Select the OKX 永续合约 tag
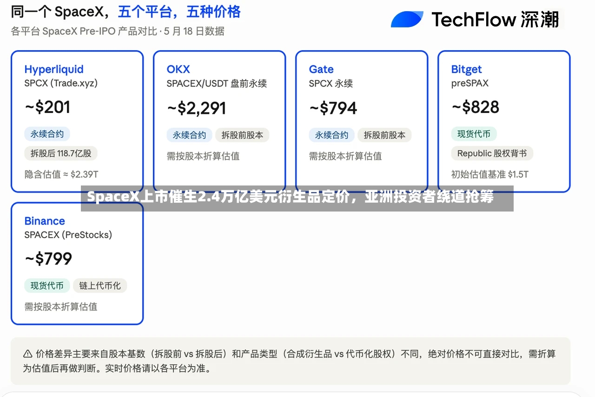 coord(189,135)
